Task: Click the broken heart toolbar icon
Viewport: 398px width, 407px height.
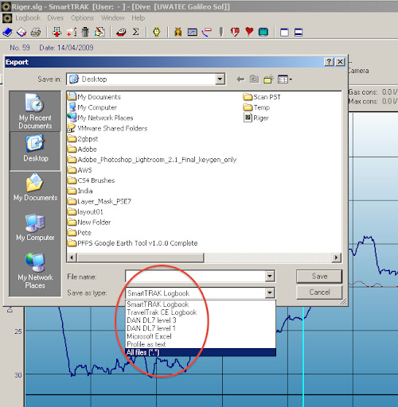Action: [x=235, y=32]
